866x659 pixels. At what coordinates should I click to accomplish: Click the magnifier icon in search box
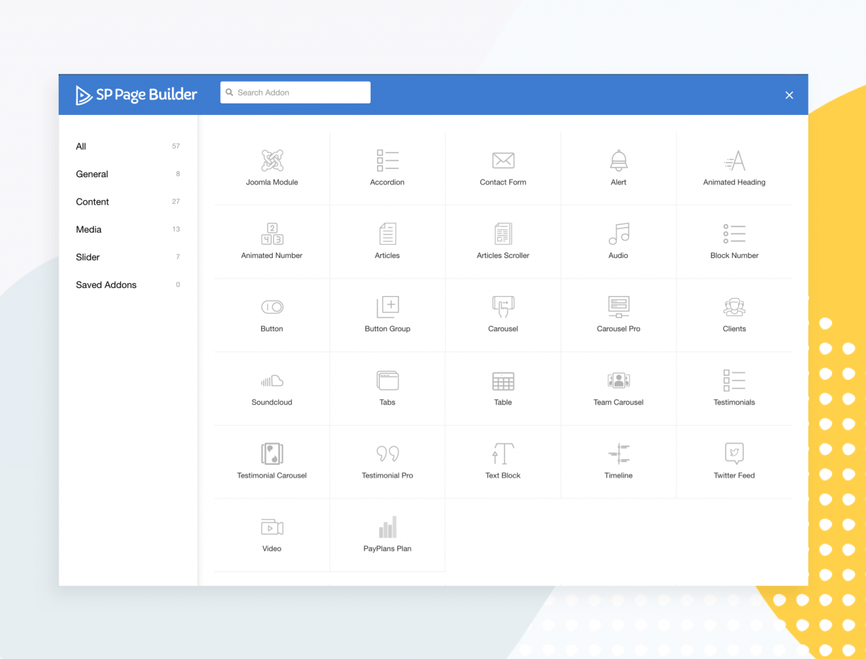click(229, 93)
